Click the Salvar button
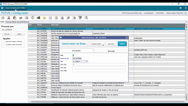Screen dimensions: 188x106 pos(122,44)
